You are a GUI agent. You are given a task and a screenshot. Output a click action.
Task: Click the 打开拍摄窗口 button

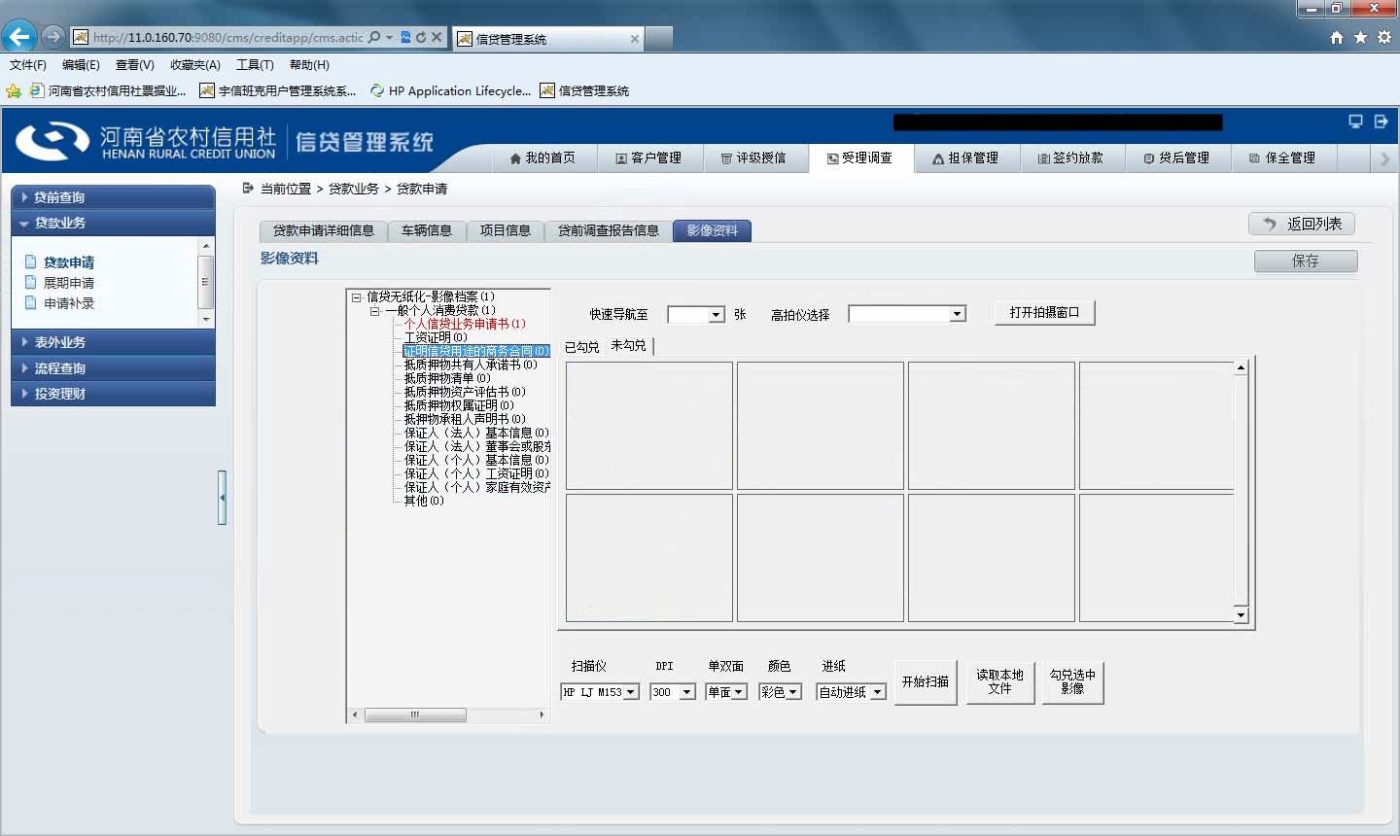click(x=1045, y=313)
